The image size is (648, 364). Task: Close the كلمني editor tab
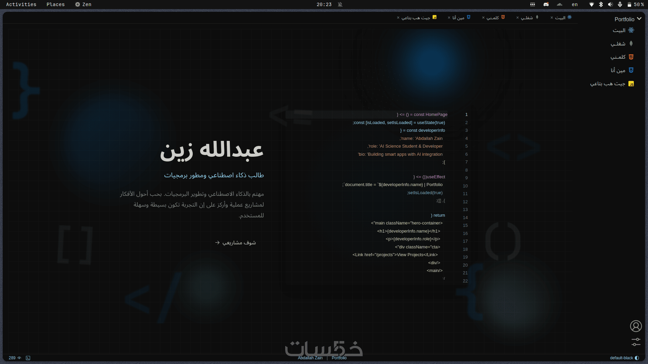[483, 18]
